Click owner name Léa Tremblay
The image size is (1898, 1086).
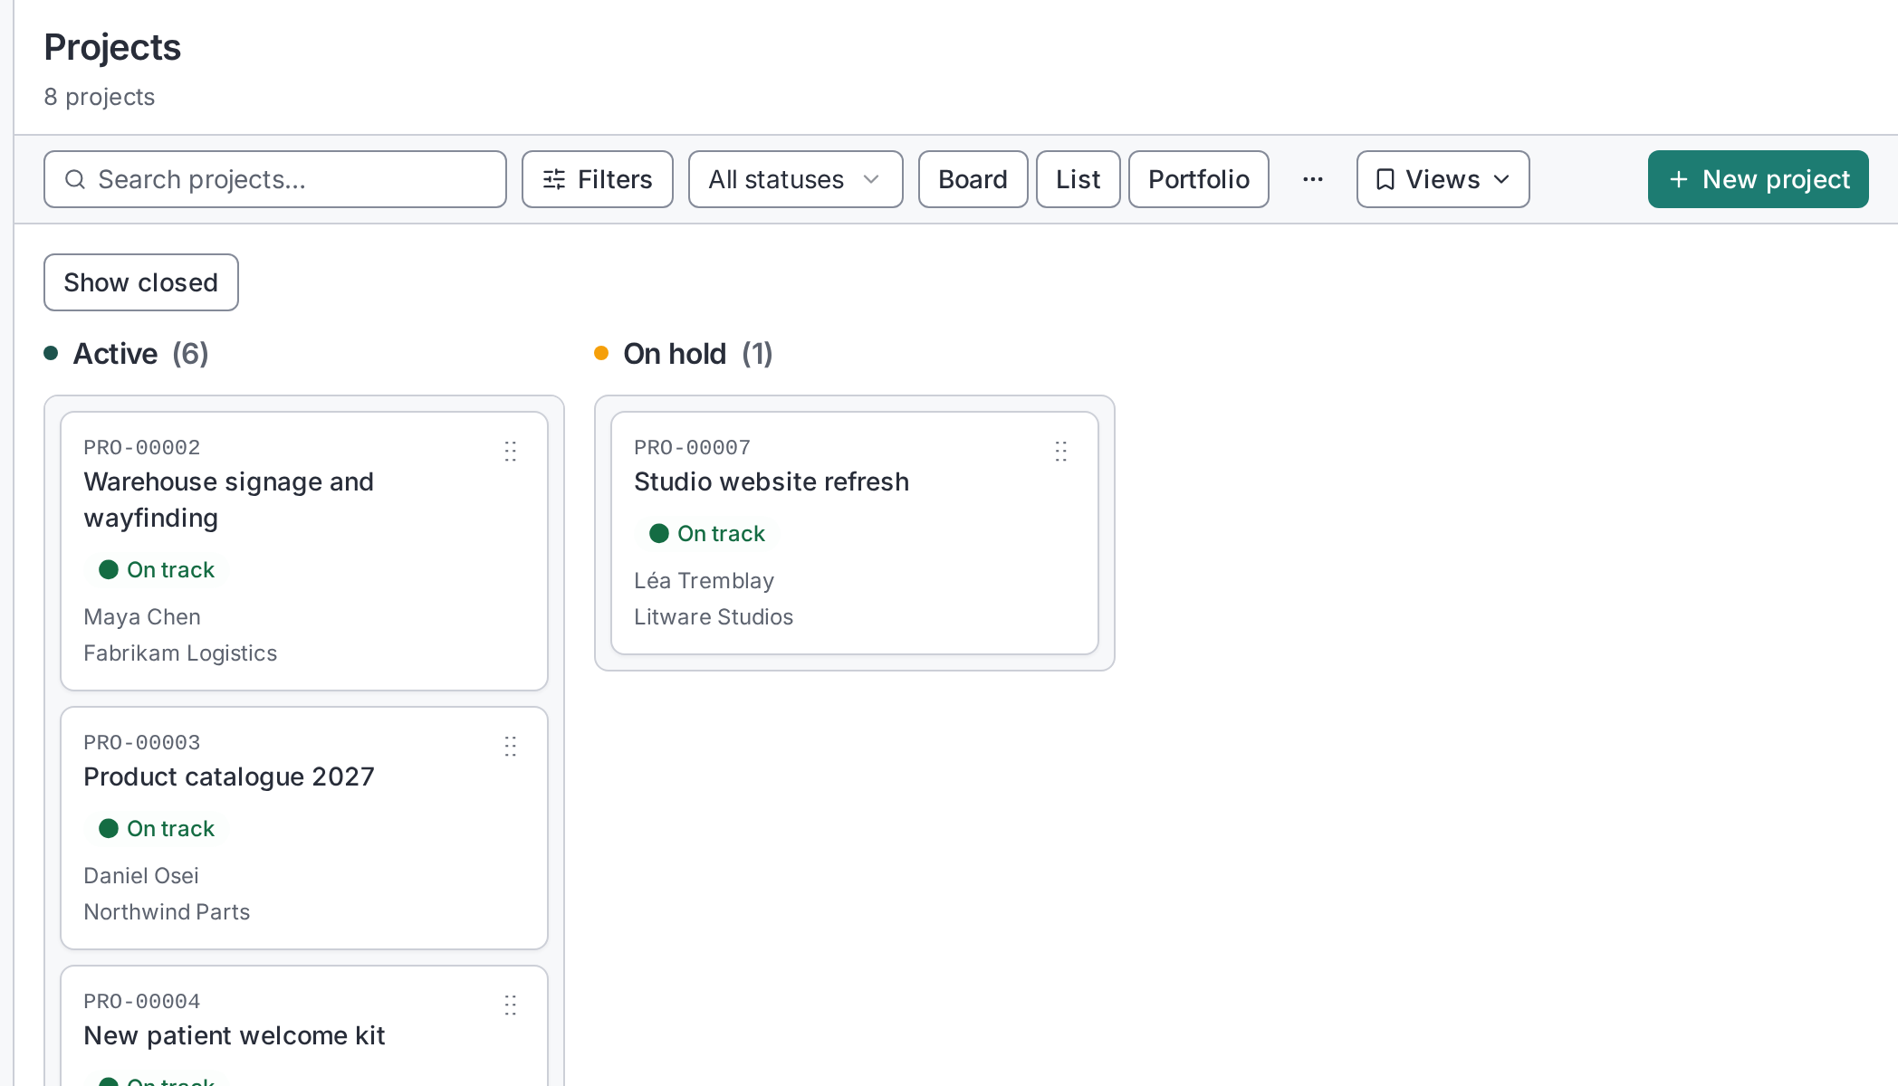click(705, 581)
